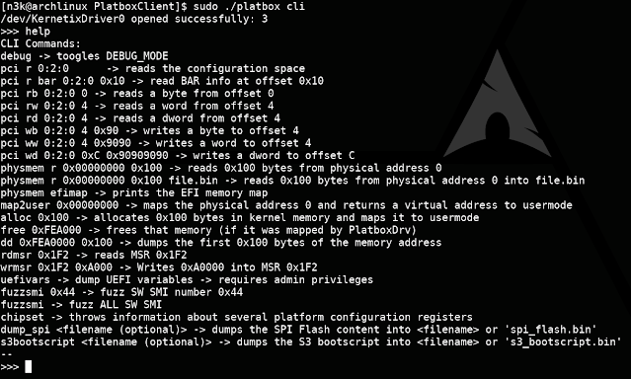Click the Arch Linux logo in background

[498, 104]
